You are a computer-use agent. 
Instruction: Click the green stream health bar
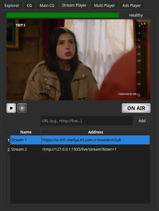tap(63, 15)
